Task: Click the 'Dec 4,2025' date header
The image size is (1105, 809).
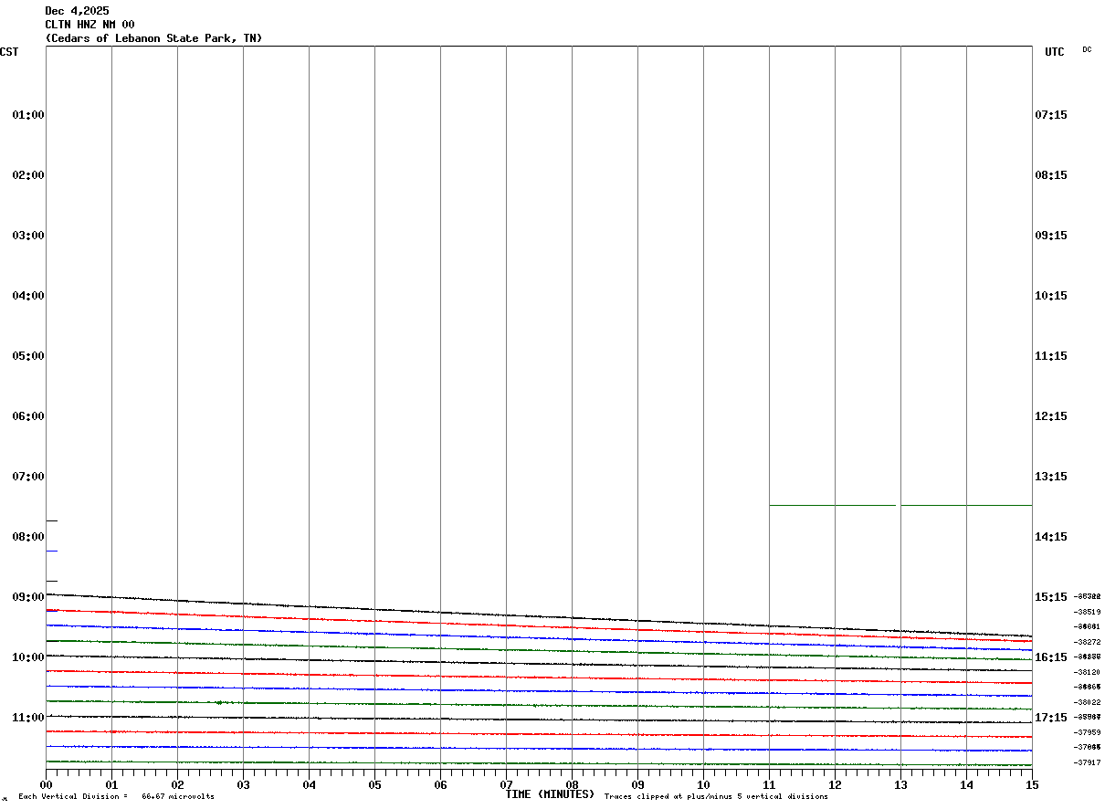Action: (x=77, y=11)
